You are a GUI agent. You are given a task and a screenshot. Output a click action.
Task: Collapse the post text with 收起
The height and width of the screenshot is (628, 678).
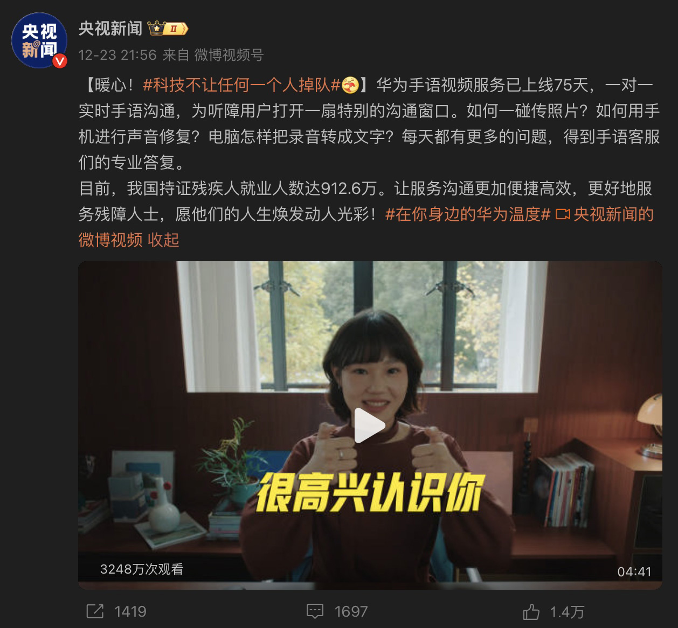coord(163,240)
